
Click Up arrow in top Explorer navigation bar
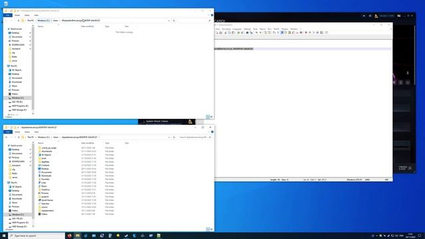click(x=19, y=21)
